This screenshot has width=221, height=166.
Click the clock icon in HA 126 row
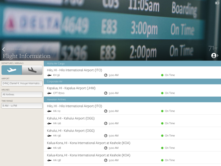click(x=106, y=123)
